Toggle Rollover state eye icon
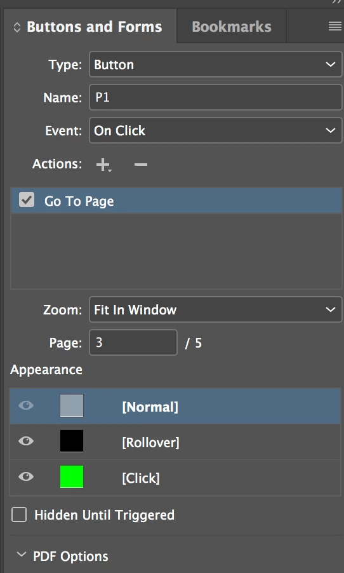The width and height of the screenshot is (344, 573). (26, 441)
